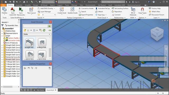Image resolution: width=169 pixels, height=95 pixels.
Task: Open Factory Help
Action: (155, 8)
